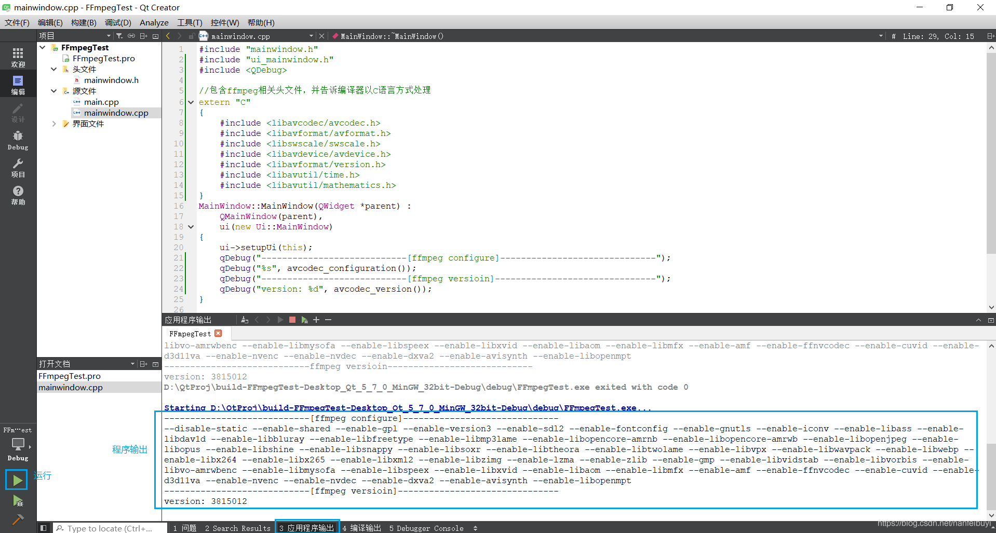
Task: Open the 构建(B) menu
Action: (84, 22)
